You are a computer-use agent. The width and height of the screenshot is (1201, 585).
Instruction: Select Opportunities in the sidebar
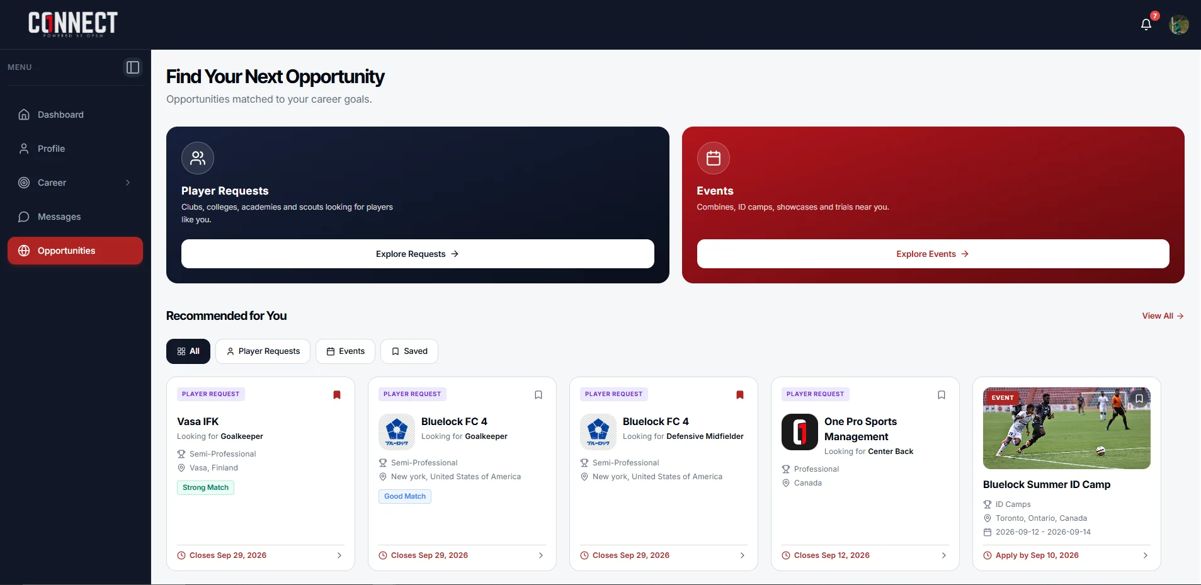(75, 251)
